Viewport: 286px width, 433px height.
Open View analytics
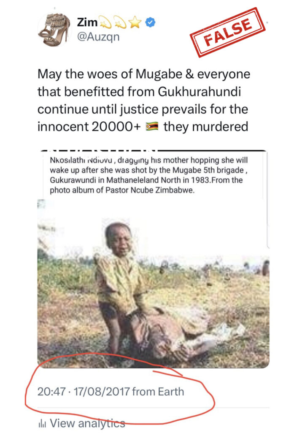[x=87, y=423]
